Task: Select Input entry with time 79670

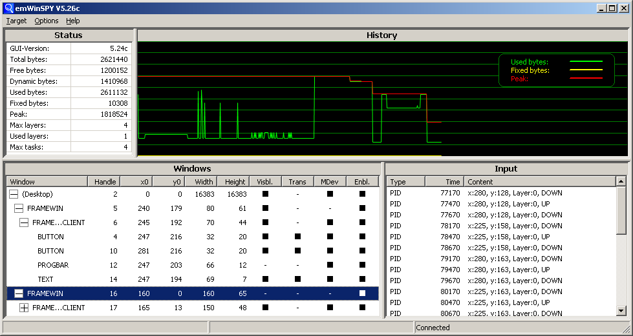Action: (x=501, y=281)
